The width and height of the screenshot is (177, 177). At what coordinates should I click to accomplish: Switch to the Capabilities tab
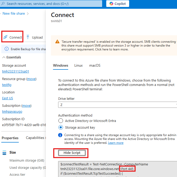(x=35, y=138)
